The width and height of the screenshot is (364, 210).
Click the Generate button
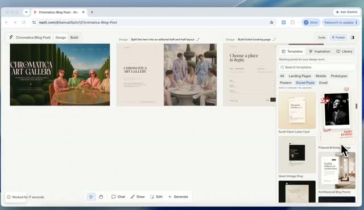coord(178,197)
